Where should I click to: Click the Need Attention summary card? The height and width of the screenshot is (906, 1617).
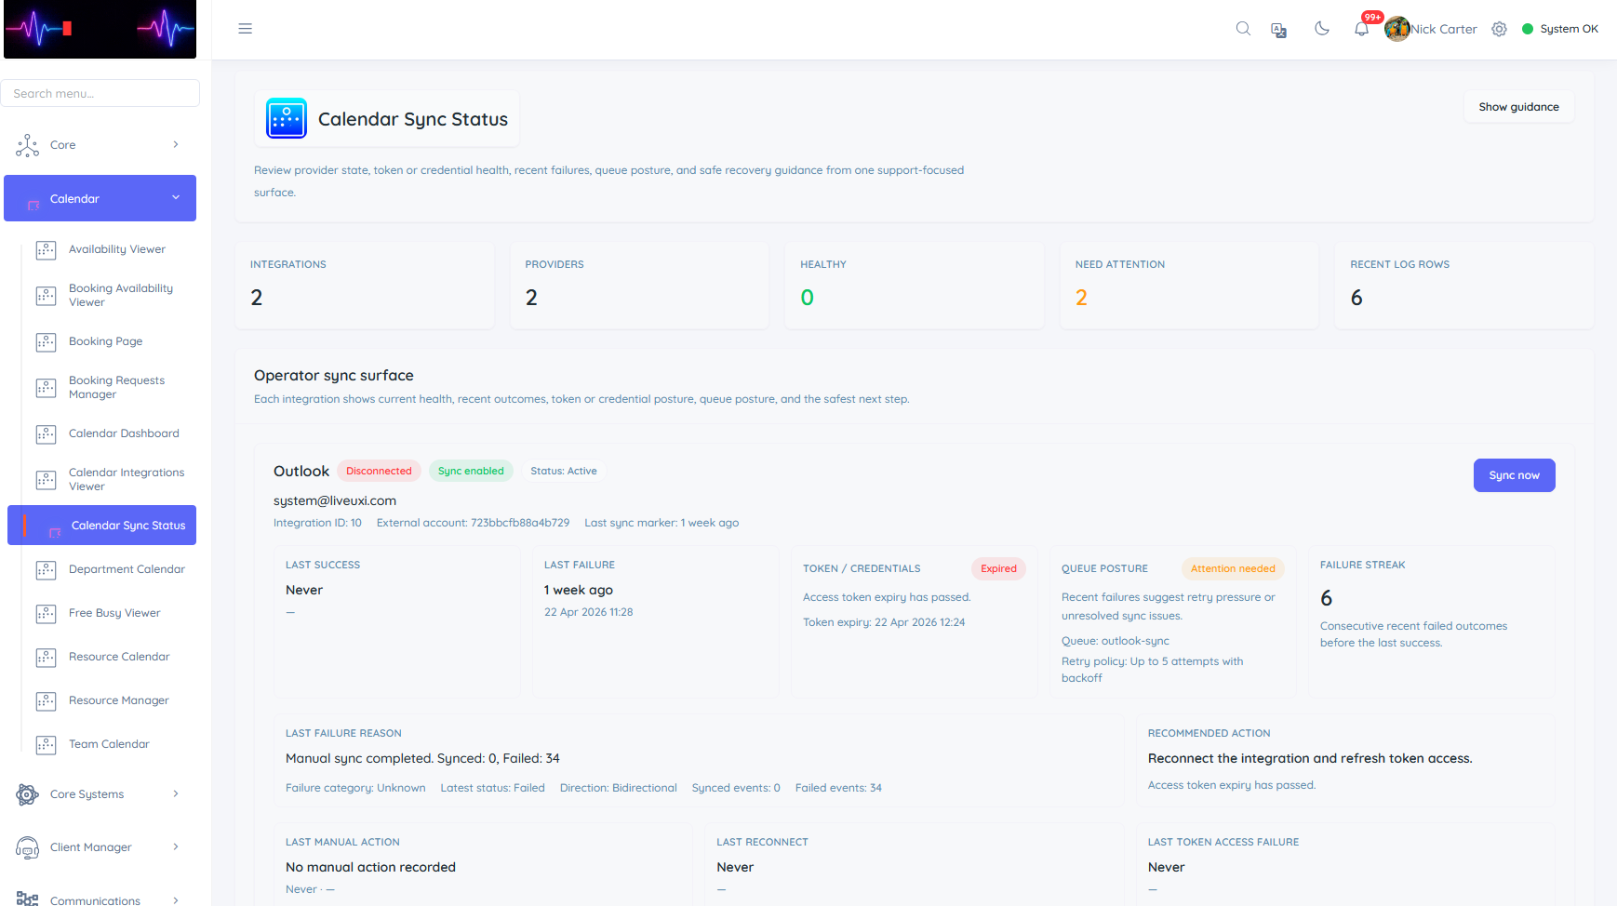[1189, 286]
